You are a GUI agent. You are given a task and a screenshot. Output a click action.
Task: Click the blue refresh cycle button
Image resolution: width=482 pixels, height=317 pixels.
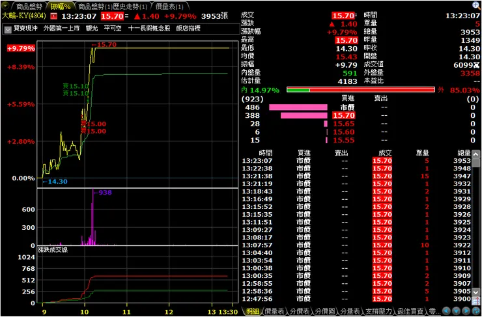[x=476, y=310]
